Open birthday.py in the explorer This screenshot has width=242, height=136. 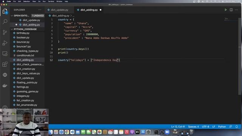pyautogui.click(x=23, y=33)
